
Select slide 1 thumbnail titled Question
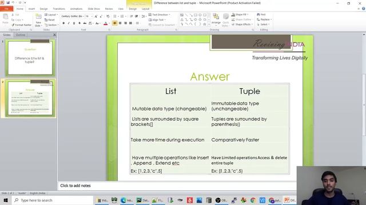(x=30, y=58)
